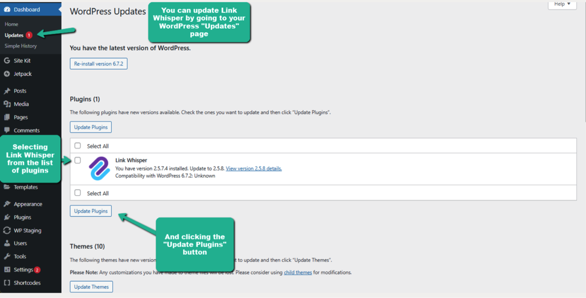Screen dimensions: 586x298
Task: Click the red Settings notification badge
Action: coord(37,270)
